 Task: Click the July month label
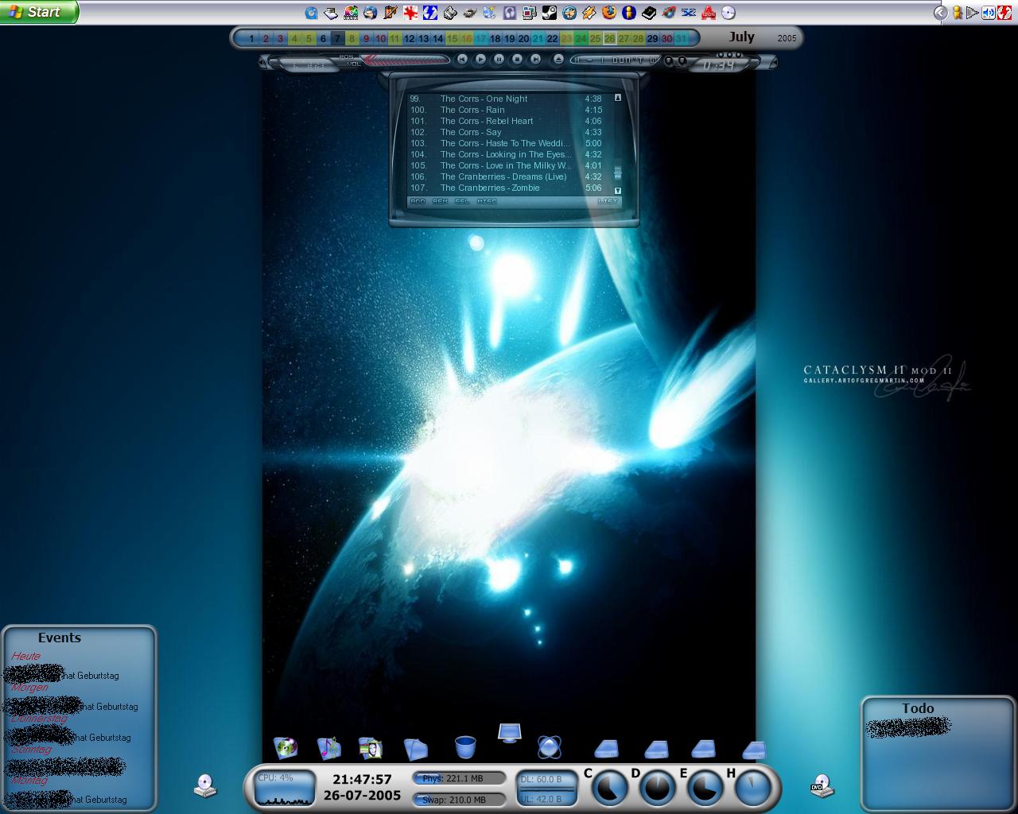point(741,37)
